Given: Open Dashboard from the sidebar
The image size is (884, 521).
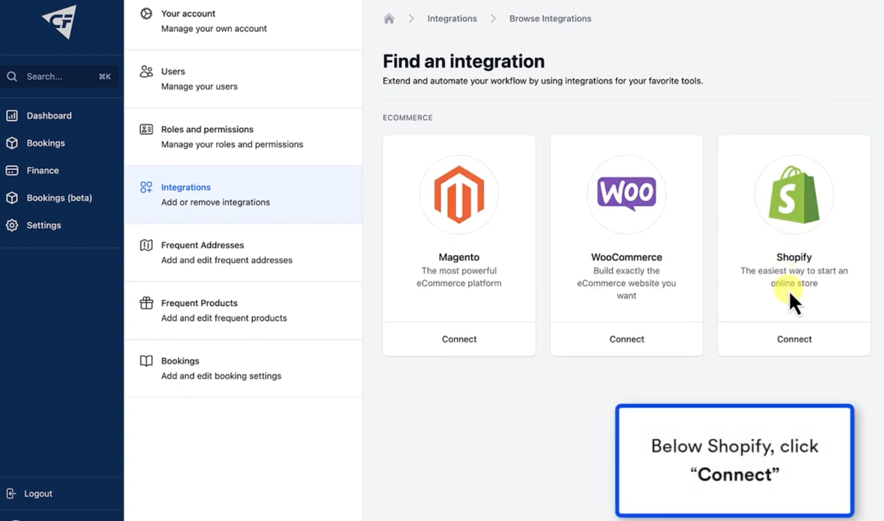Looking at the screenshot, I should (49, 116).
